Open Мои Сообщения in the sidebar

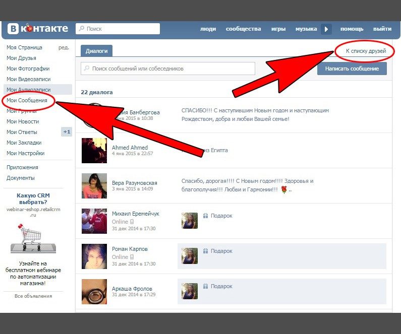27,100
